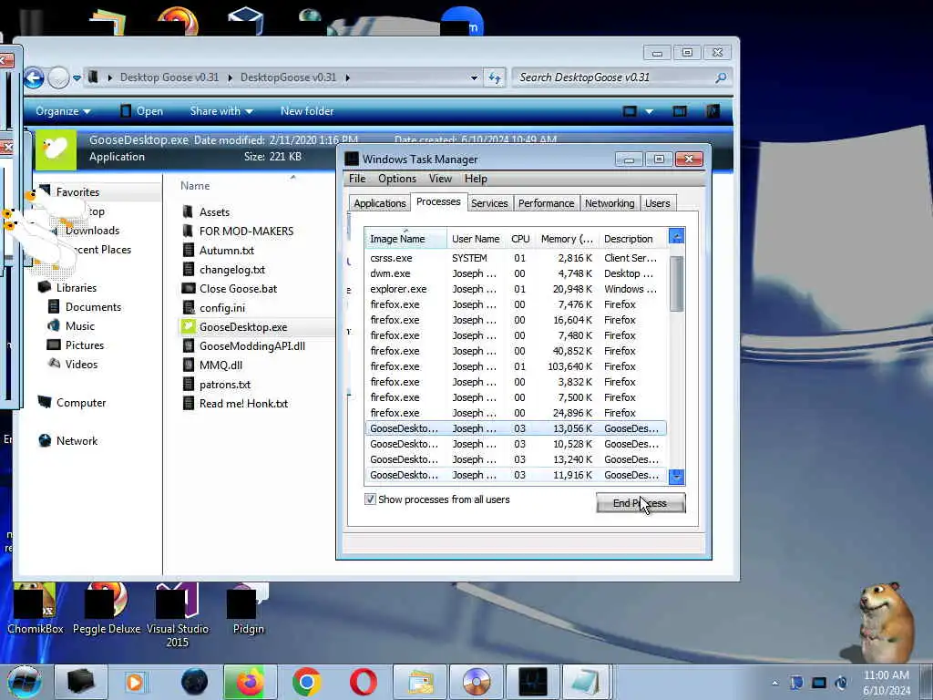Image resolution: width=933 pixels, height=700 pixels.
Task: Open the File menu in Task Manager
Action: click(x=357, y=179)
